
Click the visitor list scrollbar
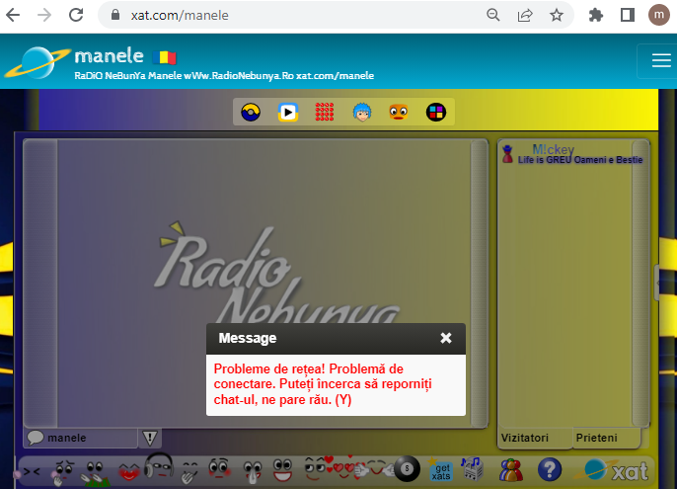pyautogui.click(x=639, y=284)
